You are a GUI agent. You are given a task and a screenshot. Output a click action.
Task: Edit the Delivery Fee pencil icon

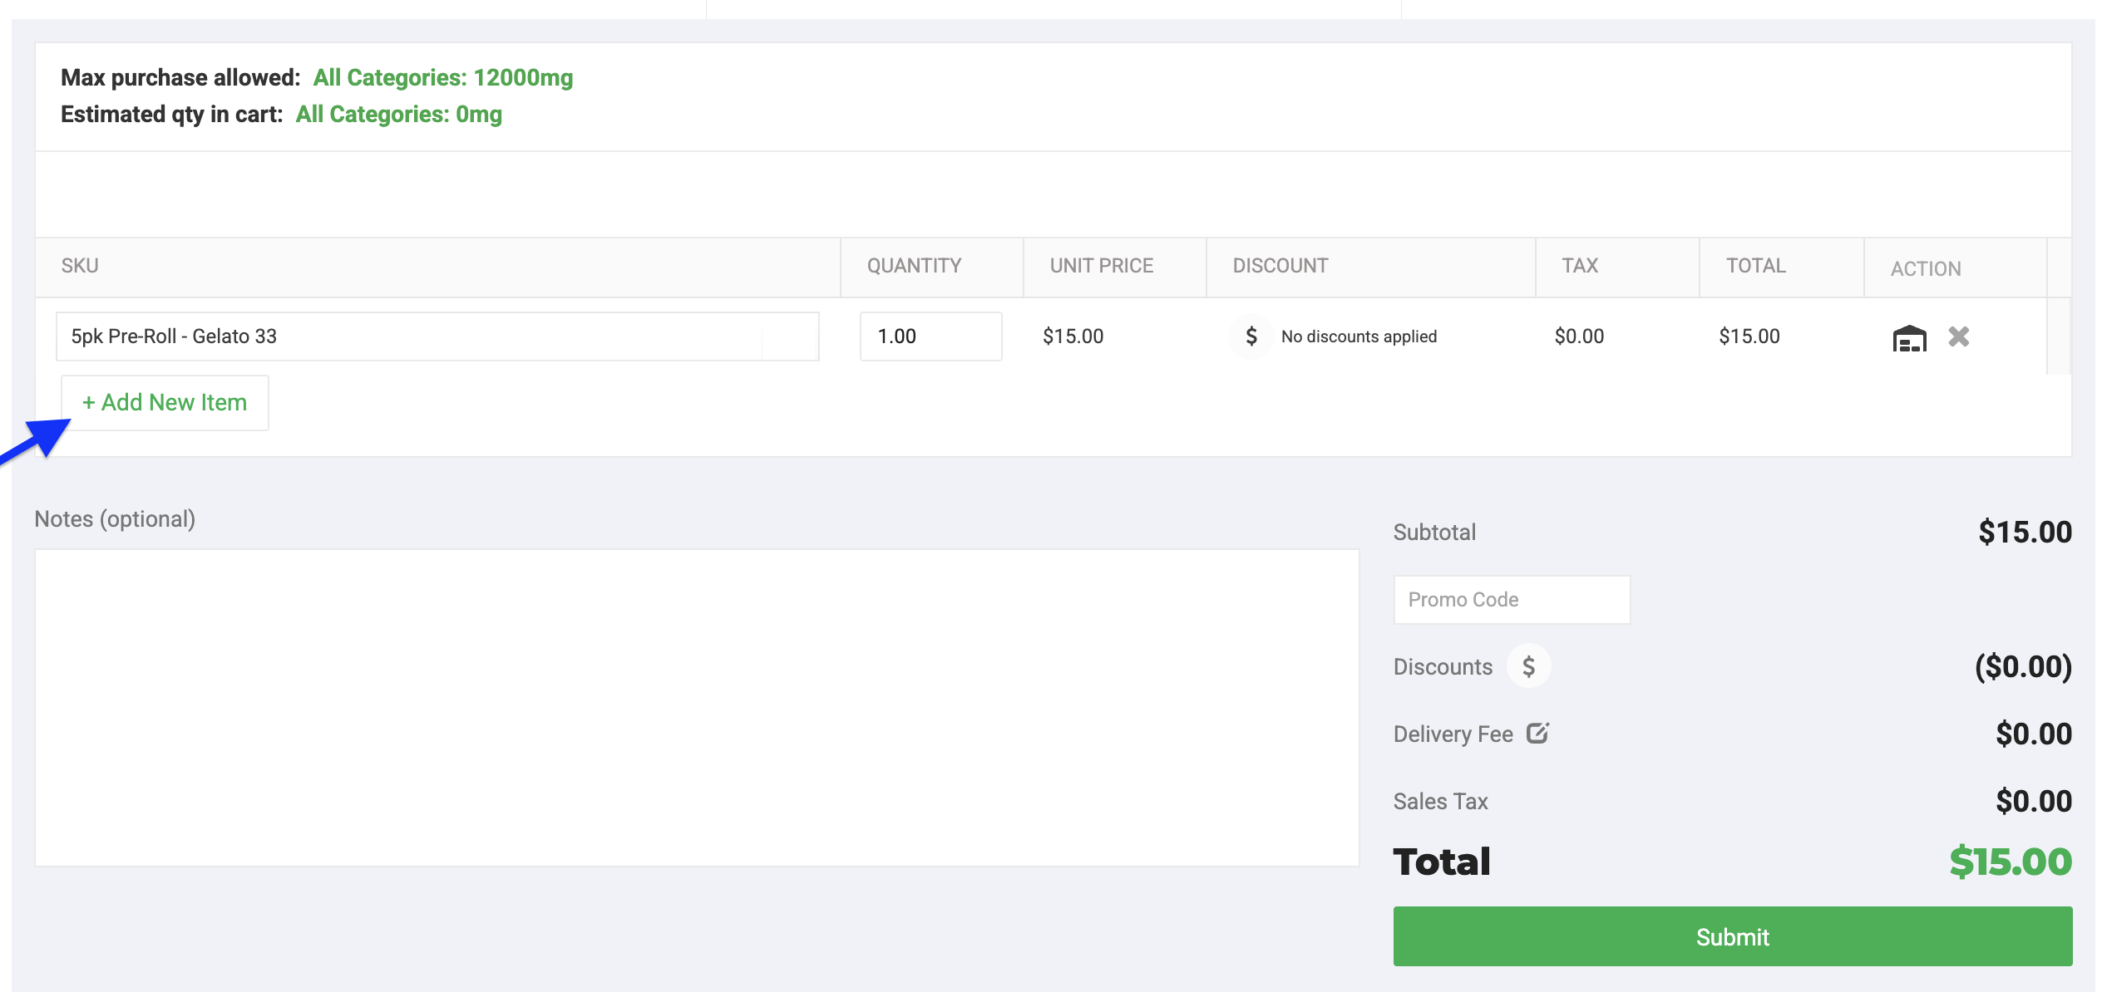1537,733
